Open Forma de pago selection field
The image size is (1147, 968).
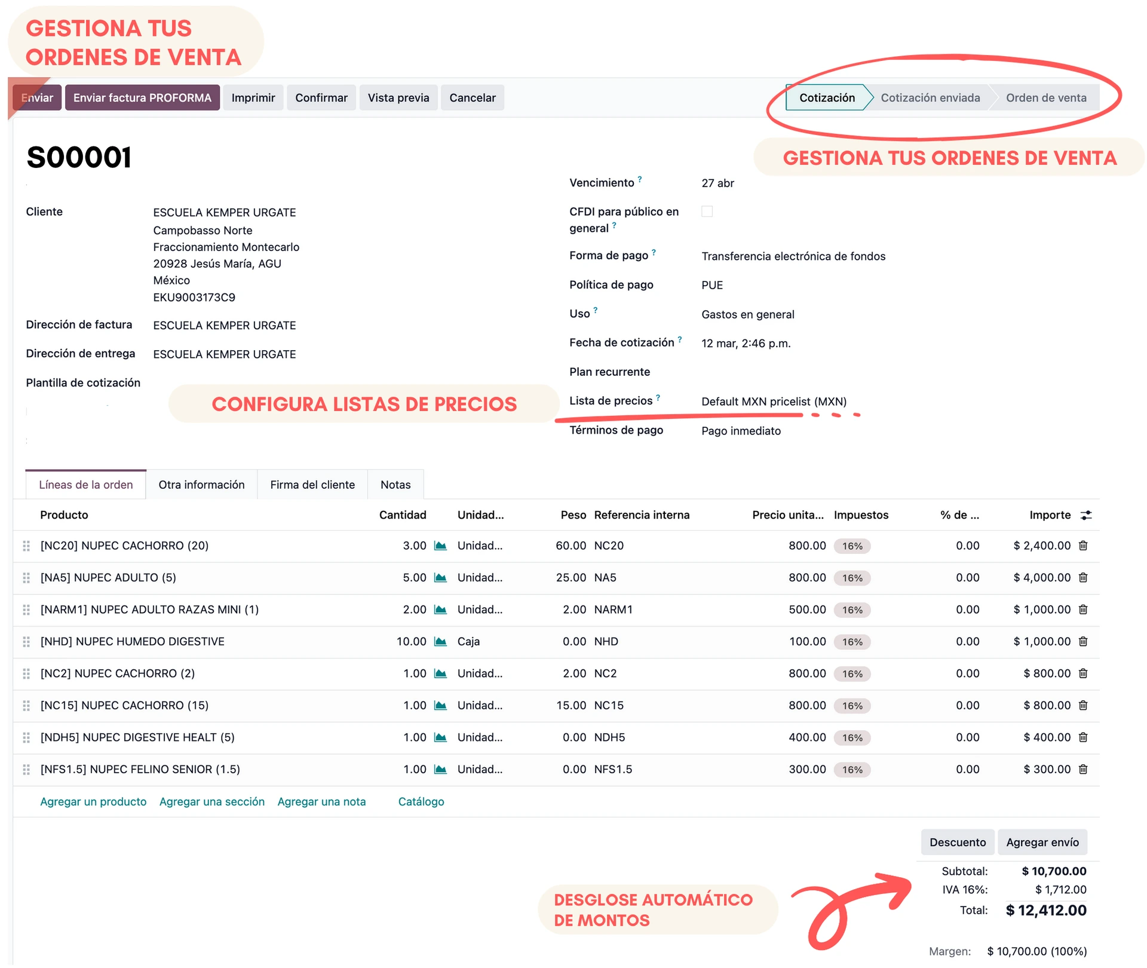(793, 256)
